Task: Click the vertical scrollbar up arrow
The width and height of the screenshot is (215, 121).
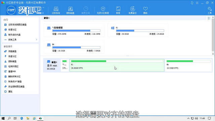Action: click(x=213, y=17)
